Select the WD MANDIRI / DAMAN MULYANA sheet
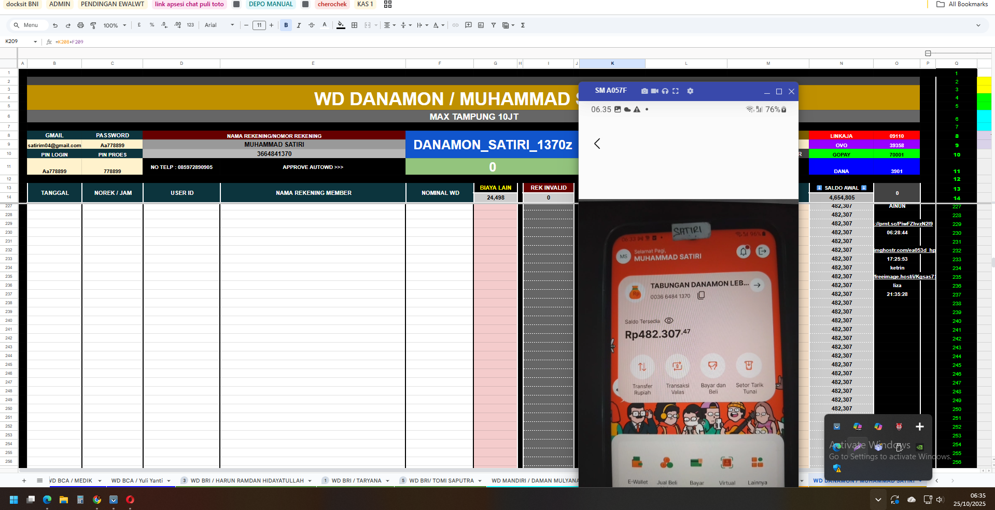The image size is (995, 510). (x=534, y=480)
